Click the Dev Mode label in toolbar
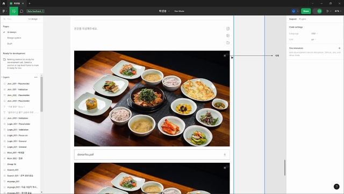 tap(179, 11)
